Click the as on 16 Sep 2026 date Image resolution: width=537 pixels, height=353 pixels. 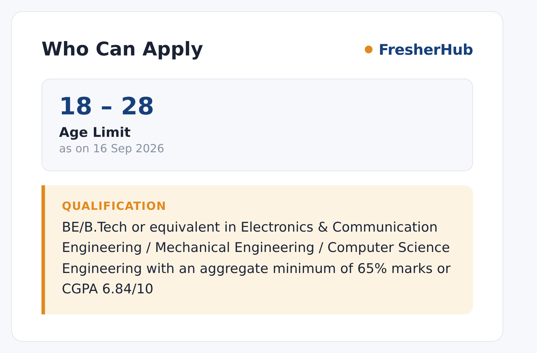tap(111, 148)
